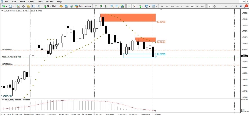Open the signals globe icon

pos(71,6)
